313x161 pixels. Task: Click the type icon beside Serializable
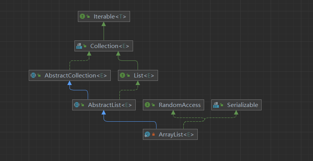[x=216, y=105]
